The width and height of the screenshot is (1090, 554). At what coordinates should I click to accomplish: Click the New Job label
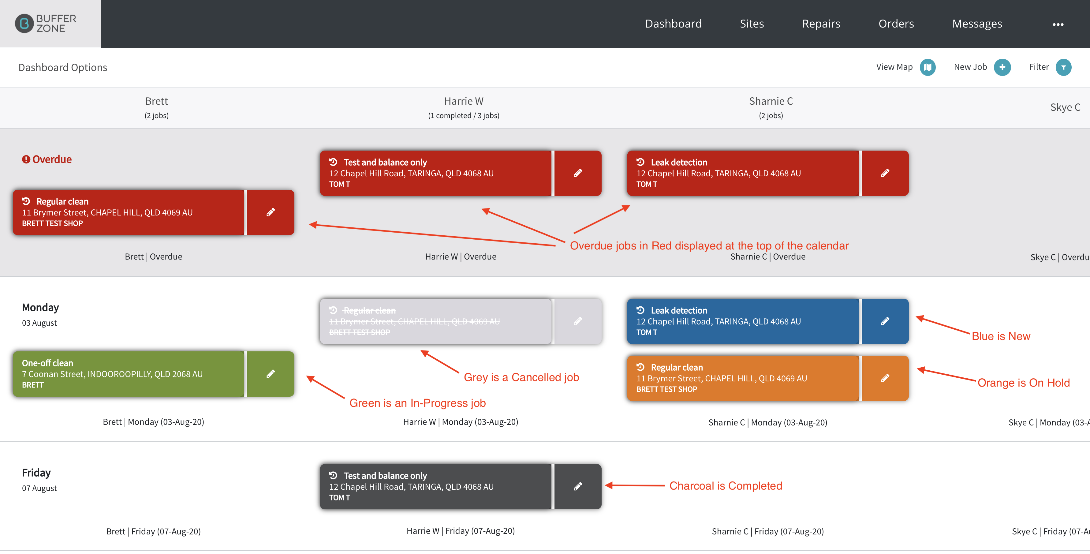point(970,67)
